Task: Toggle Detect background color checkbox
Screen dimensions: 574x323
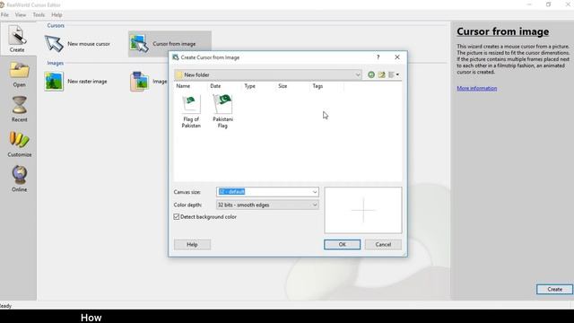Action: click(177, 217)
